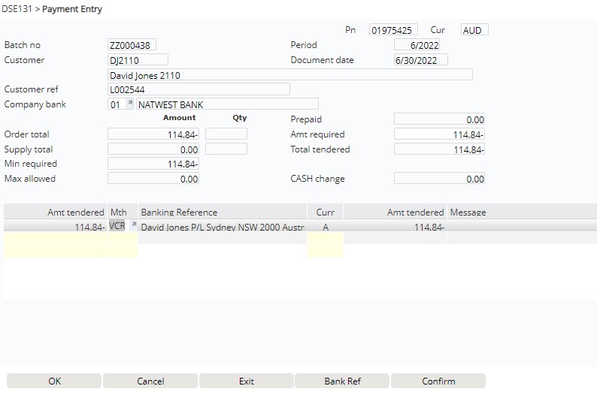Select the Document date field

[x=420, y=60]
